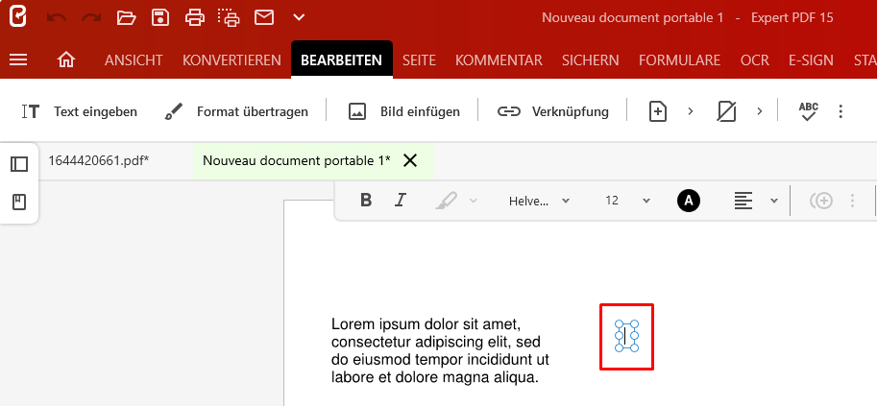This screenshot has width=877, height=406.
Task: Click the Text eingeben tool
Action: (80, 112)
